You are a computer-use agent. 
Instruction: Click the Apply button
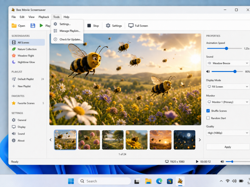coord(228,147)
